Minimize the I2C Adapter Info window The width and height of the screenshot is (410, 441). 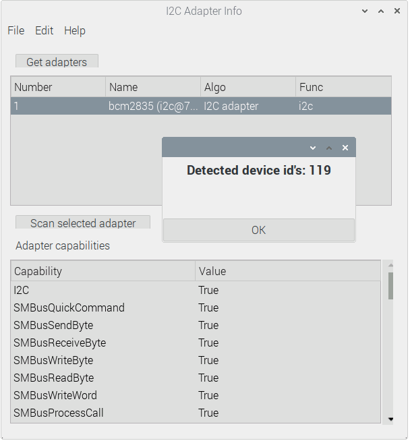[365, 11]
